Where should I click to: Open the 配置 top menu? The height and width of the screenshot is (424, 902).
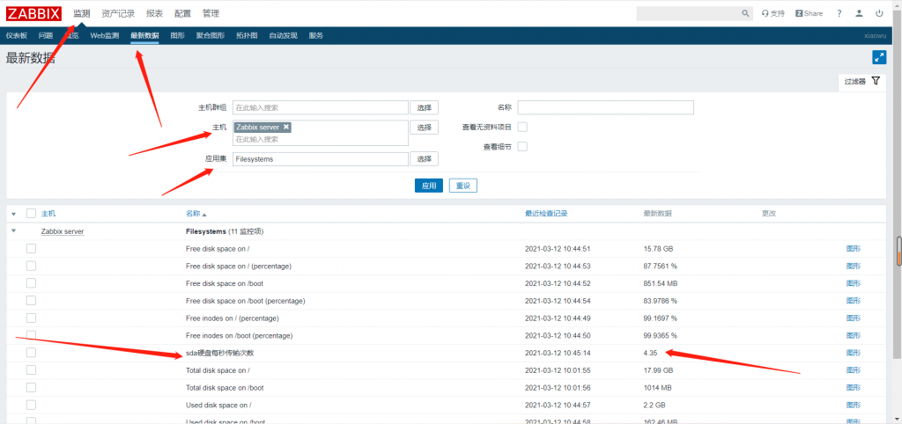[182, 13]
